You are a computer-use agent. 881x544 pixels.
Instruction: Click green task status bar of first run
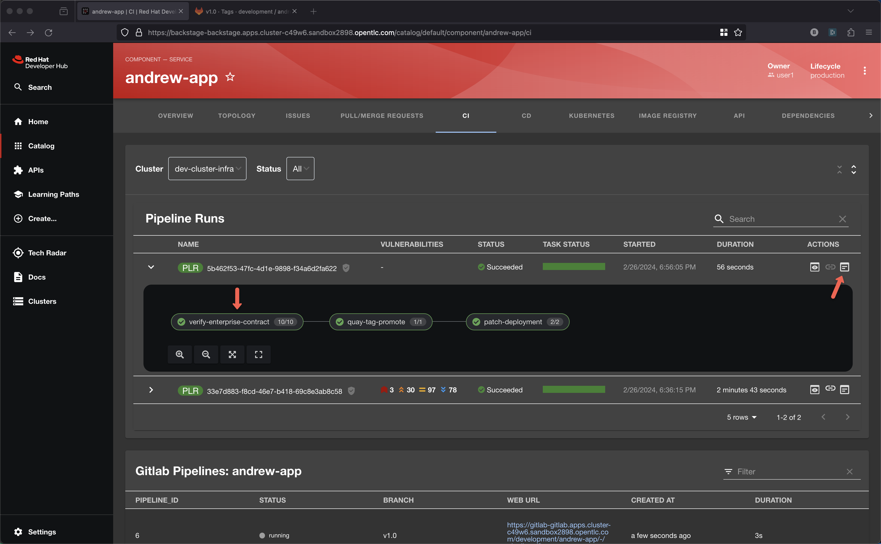[574, 267]
